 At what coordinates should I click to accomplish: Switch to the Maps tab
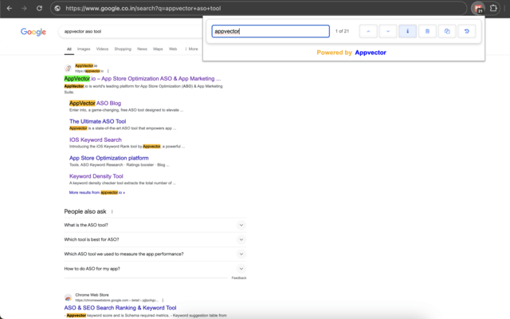(158, 49)
